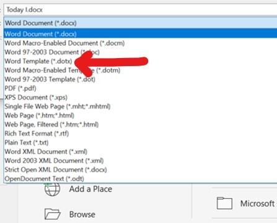This screenshot has height=223, width=277.
Task: Open Add a Place label
Action: tap(90, 189)
